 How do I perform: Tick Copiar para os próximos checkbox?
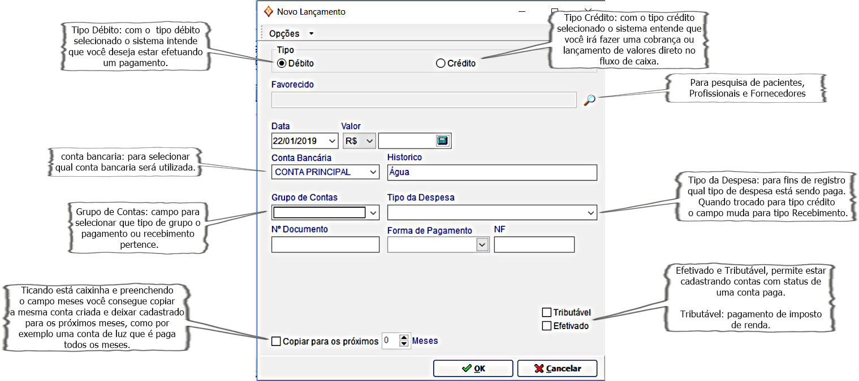point(276,341)
